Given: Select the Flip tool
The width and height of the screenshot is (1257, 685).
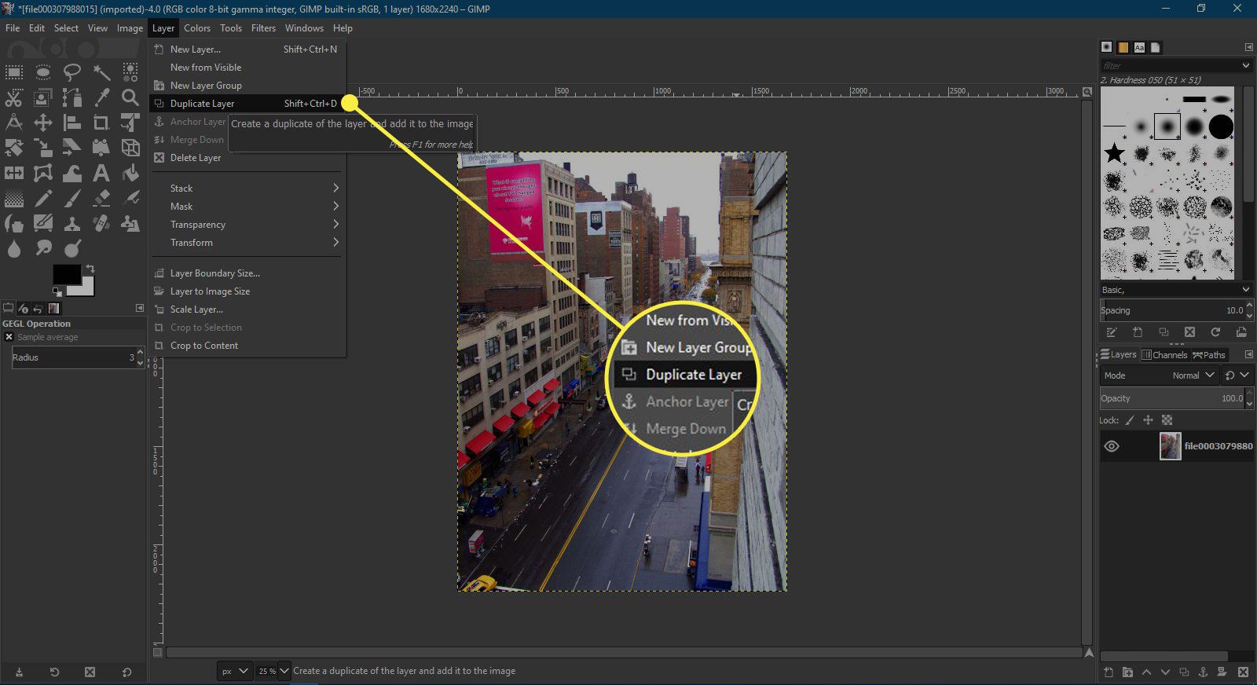Looking at the screenshot, I should tap(14, 173).
